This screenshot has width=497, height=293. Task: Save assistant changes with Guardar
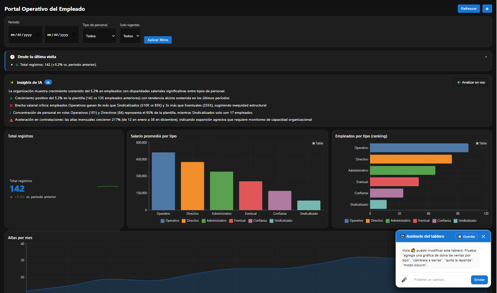(466, 236)
